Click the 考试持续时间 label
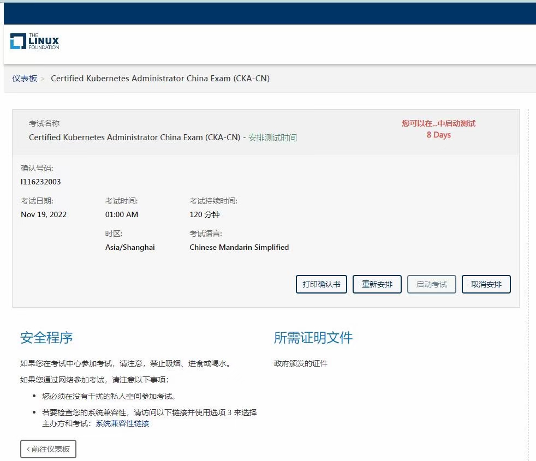 [x=213, y=201]
